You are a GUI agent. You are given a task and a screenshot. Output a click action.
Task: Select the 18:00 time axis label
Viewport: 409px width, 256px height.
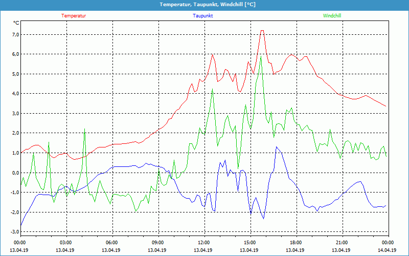coord(296,243)
